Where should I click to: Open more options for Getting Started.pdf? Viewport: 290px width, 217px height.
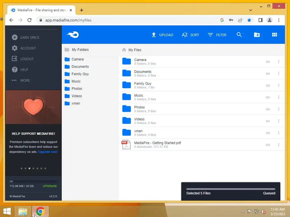tap(279, 145)
